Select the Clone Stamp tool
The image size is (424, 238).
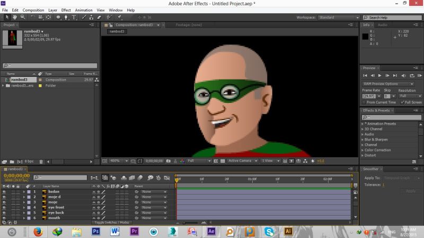[x=91, y=17]
